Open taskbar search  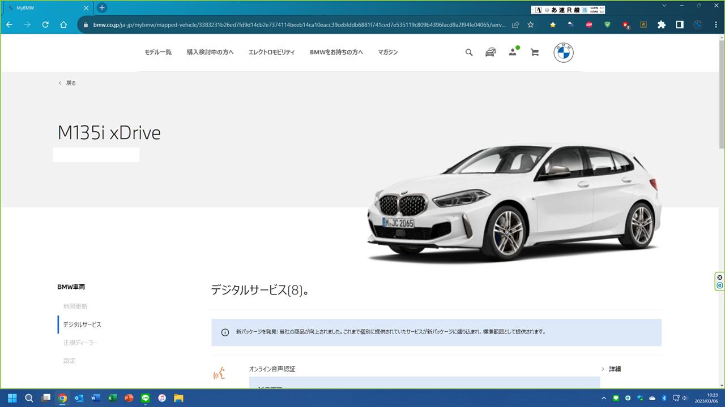29,398
